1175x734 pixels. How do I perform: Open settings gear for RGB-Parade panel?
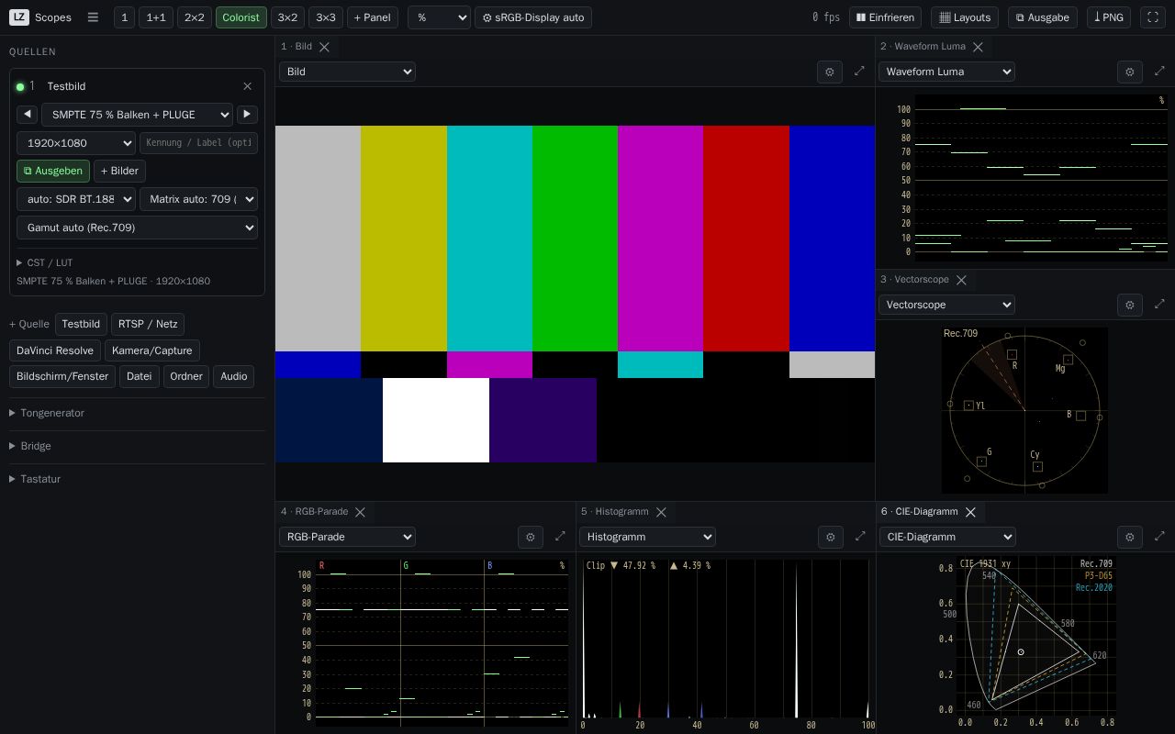pyautogui.click(x=531, y=537)
